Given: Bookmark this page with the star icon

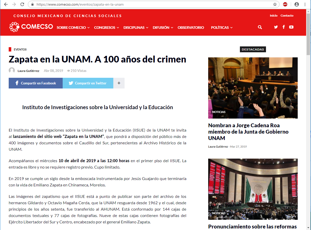Looking at the screenshot, I should pyautogui.click(x=275, y=4).
